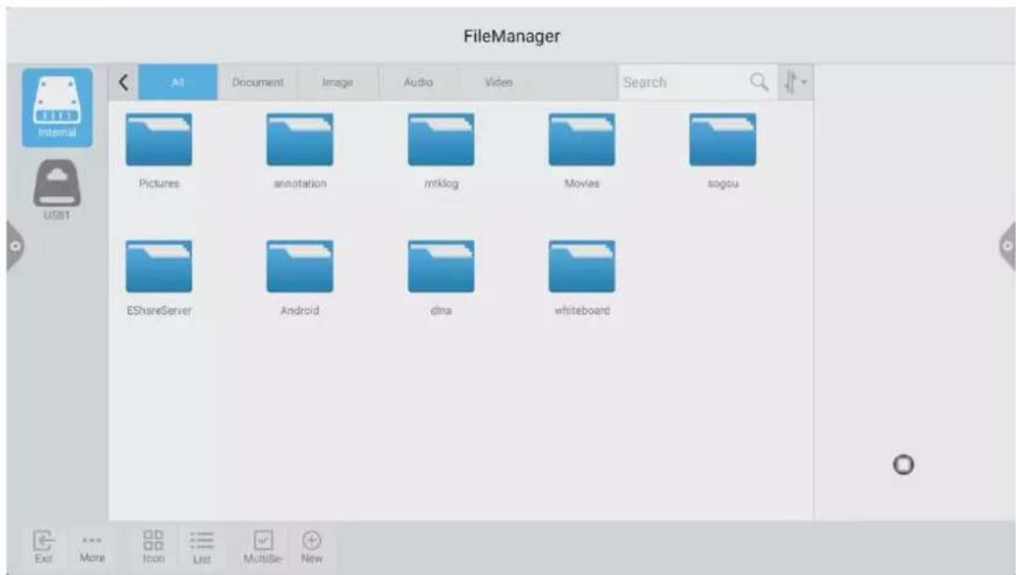Open the mtklog folder
The width and height of the screenshot is (1016, 575).
pyautogui.click(x=442, y=140)
